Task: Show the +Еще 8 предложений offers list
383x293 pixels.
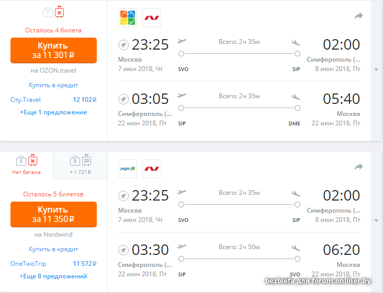Action: pyautogui.click(x=53, y=276)
